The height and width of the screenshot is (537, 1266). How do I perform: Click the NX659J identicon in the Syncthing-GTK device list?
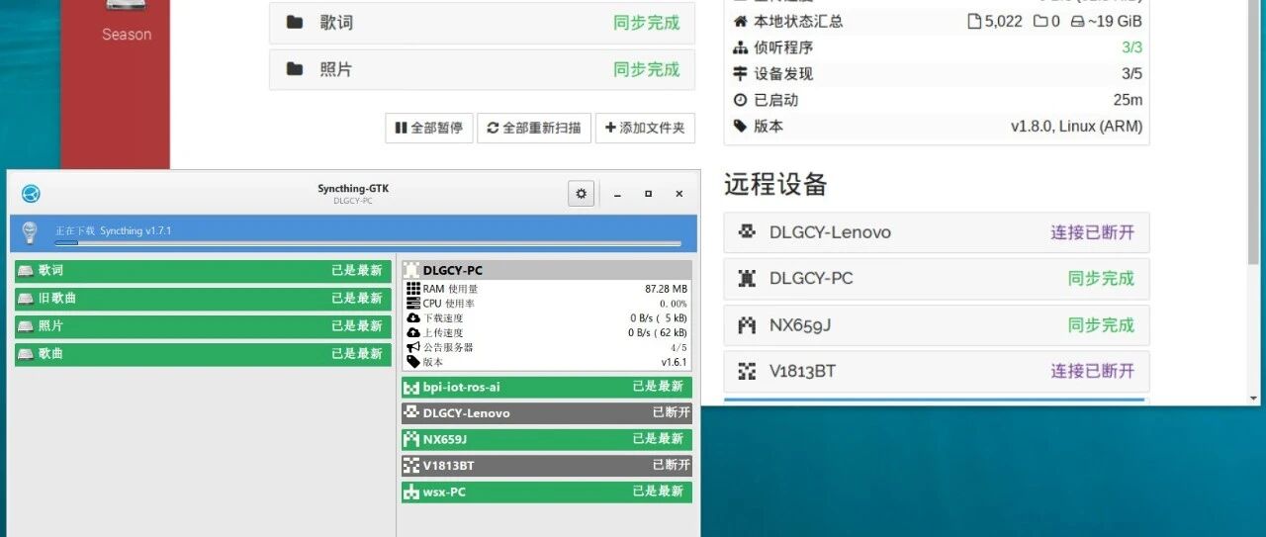[411, 439]
